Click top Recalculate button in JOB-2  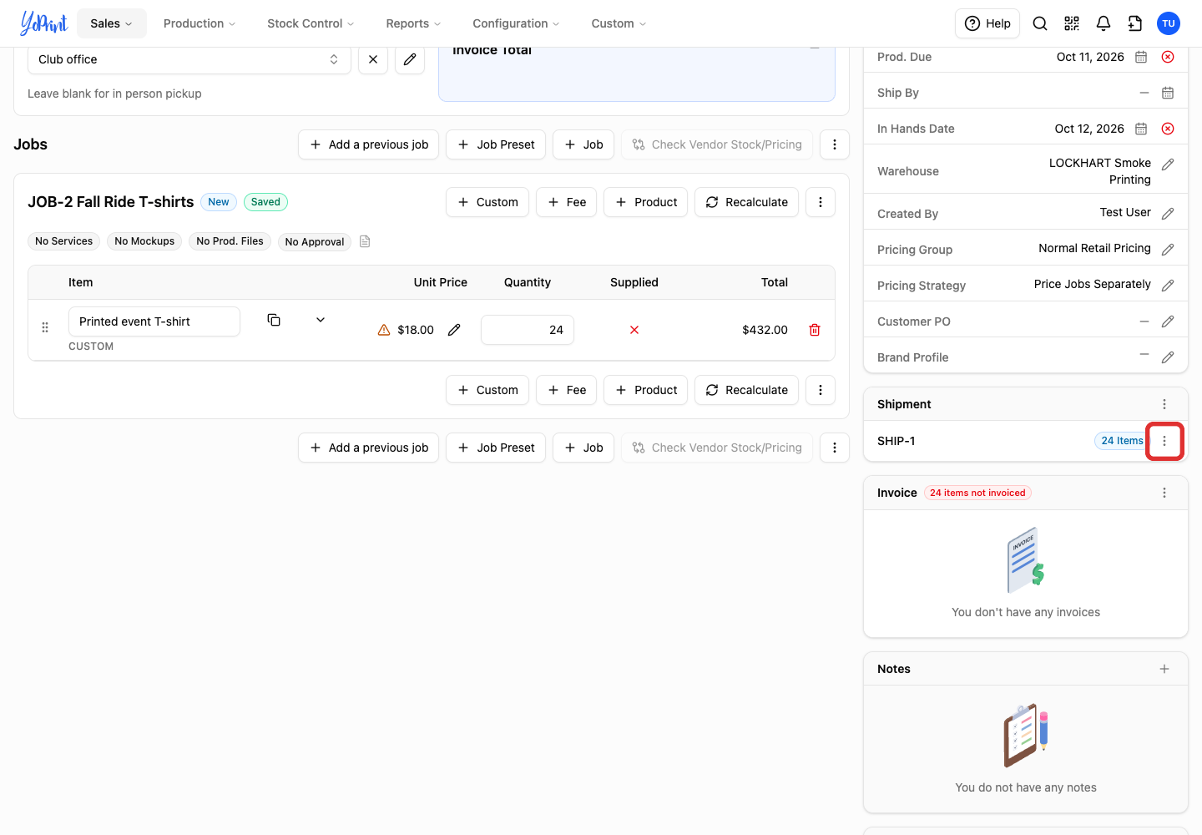[746, 202]
